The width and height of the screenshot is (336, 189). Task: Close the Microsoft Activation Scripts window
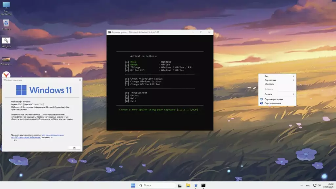pyautogui.click(x=209, y=32)
